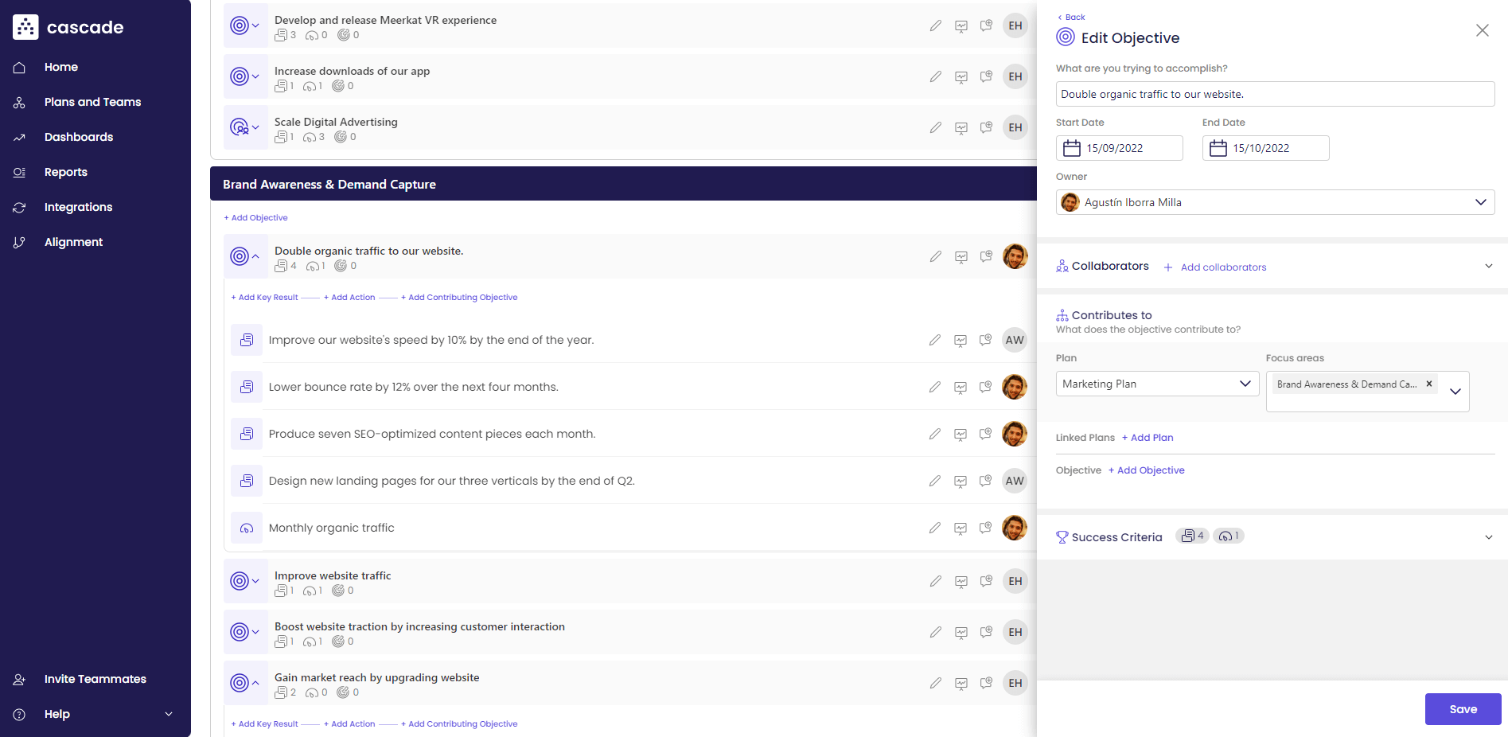Click the '+ Add collaborators' link
The width and height of the screenshot is (1508, 737).
(x=1215, y=267)
